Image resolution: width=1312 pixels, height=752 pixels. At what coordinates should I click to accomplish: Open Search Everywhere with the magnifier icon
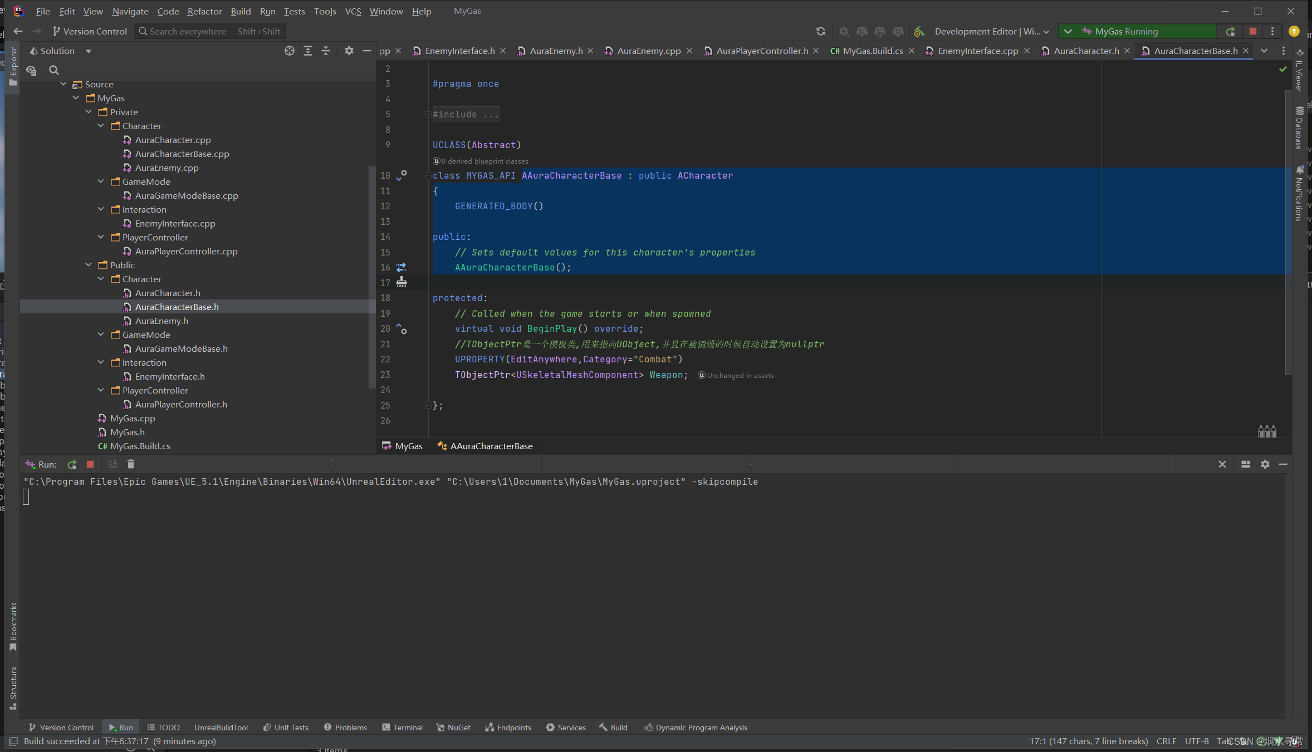(x=143, y=31)
